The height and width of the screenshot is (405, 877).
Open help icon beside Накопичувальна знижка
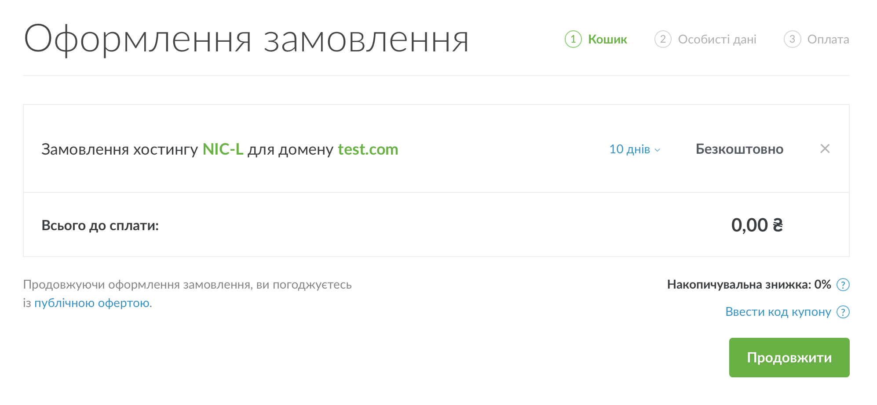[x=843, y=285]
